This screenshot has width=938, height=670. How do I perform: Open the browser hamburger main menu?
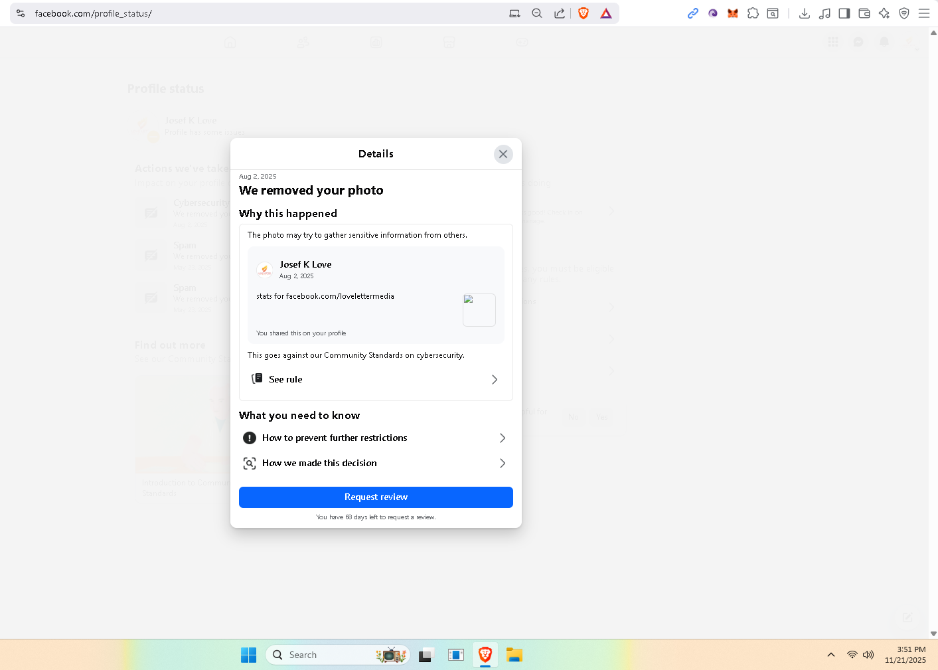click(x=924, y=13)
